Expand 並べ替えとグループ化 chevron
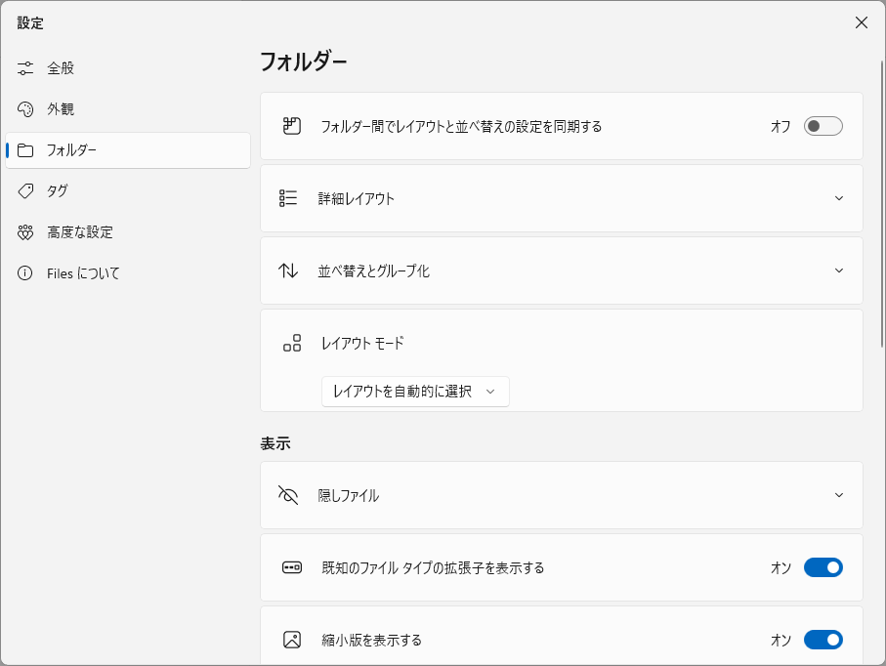 pos(839,271)
